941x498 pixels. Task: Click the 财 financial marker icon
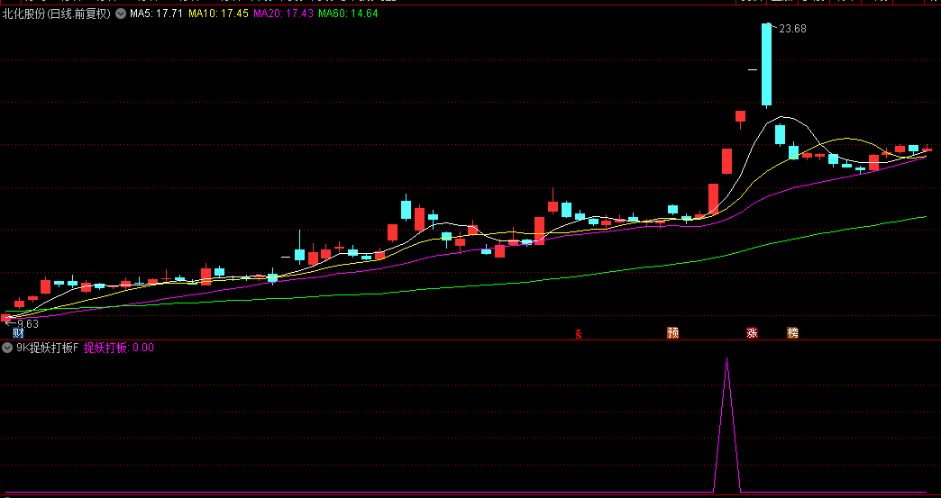point(19,333)
